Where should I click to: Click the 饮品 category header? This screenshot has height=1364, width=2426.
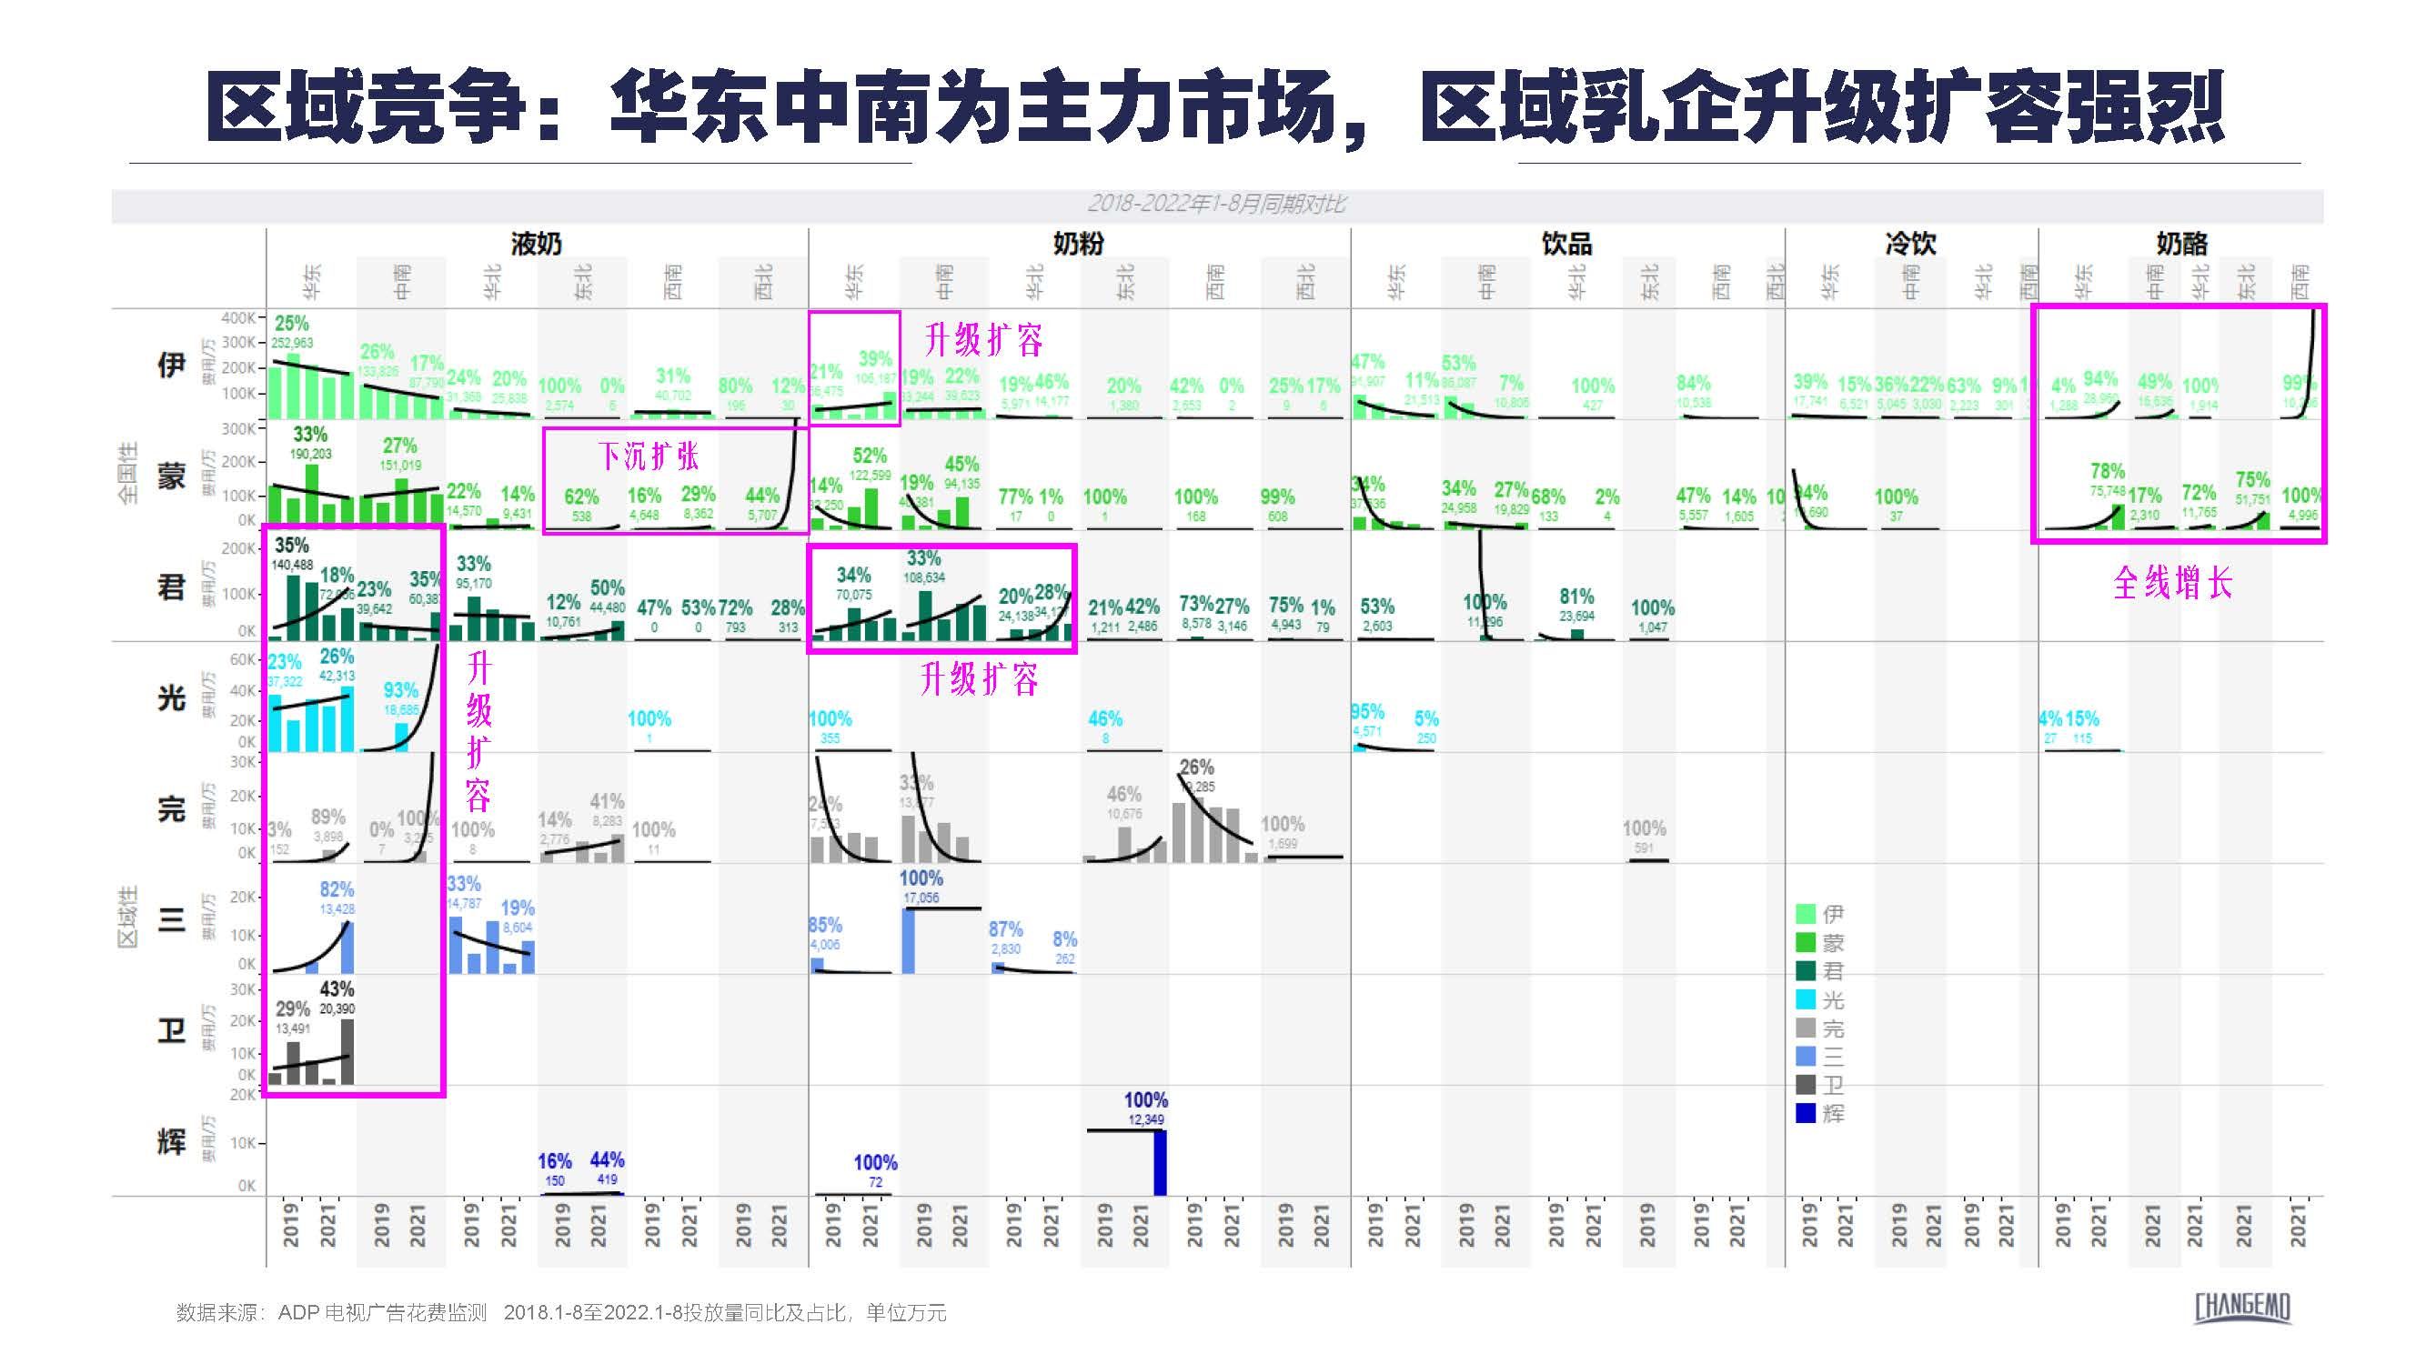(x=1567, y=244)
